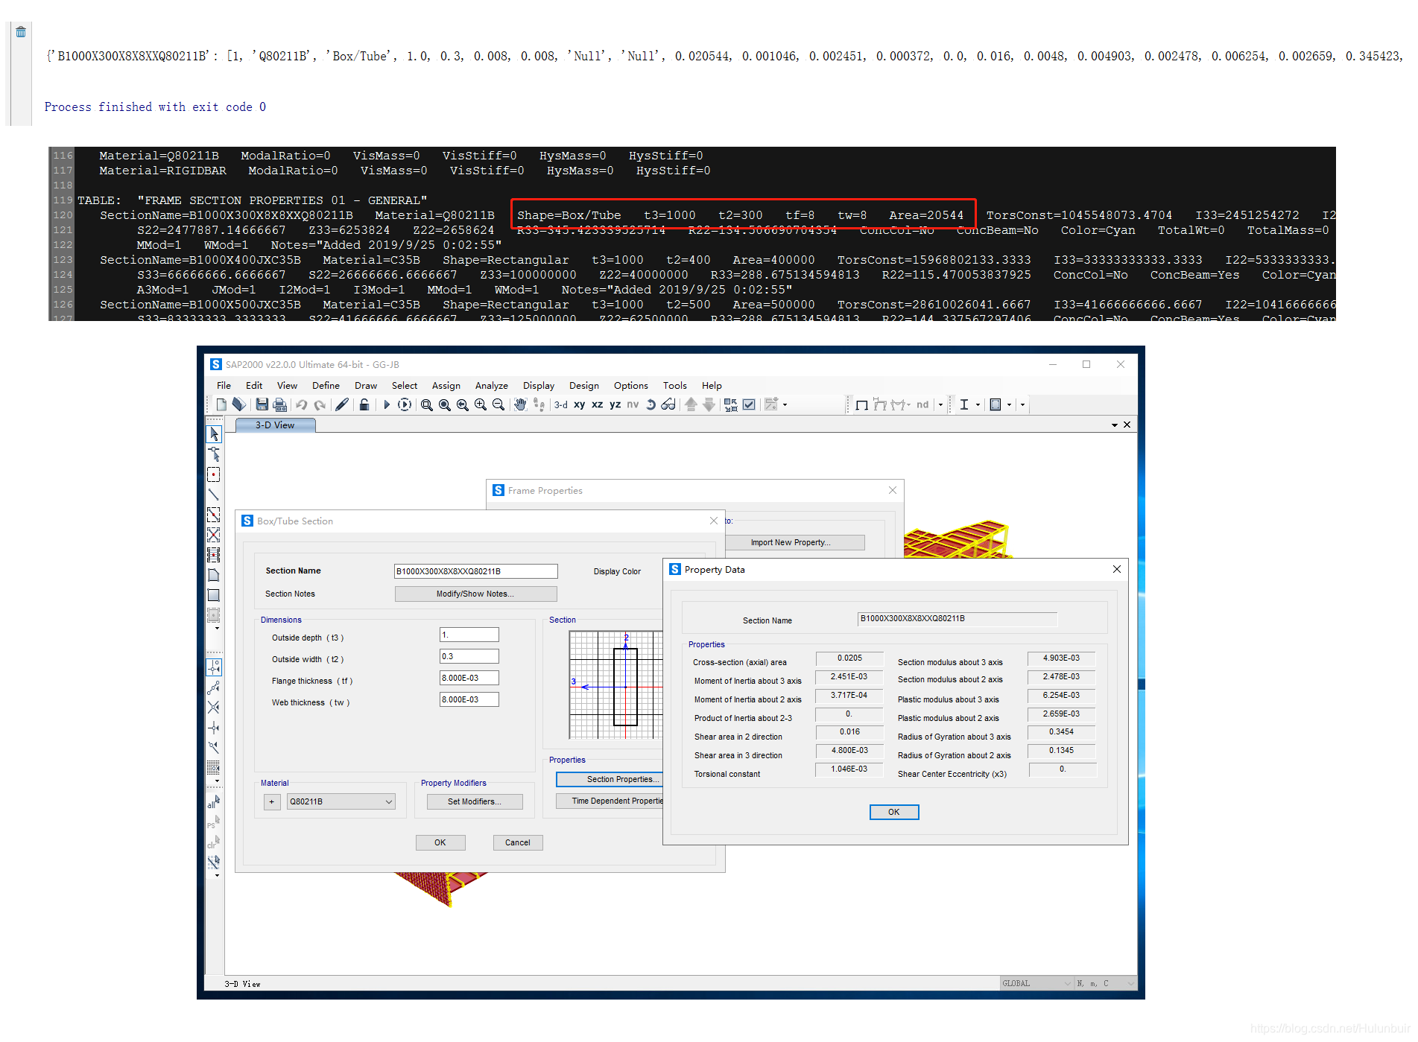Image resolution: width=1418 pixels, height=1042 pixels.
Task: Expand the named display dropdown arrow
Action: click(x=940, y=404)
